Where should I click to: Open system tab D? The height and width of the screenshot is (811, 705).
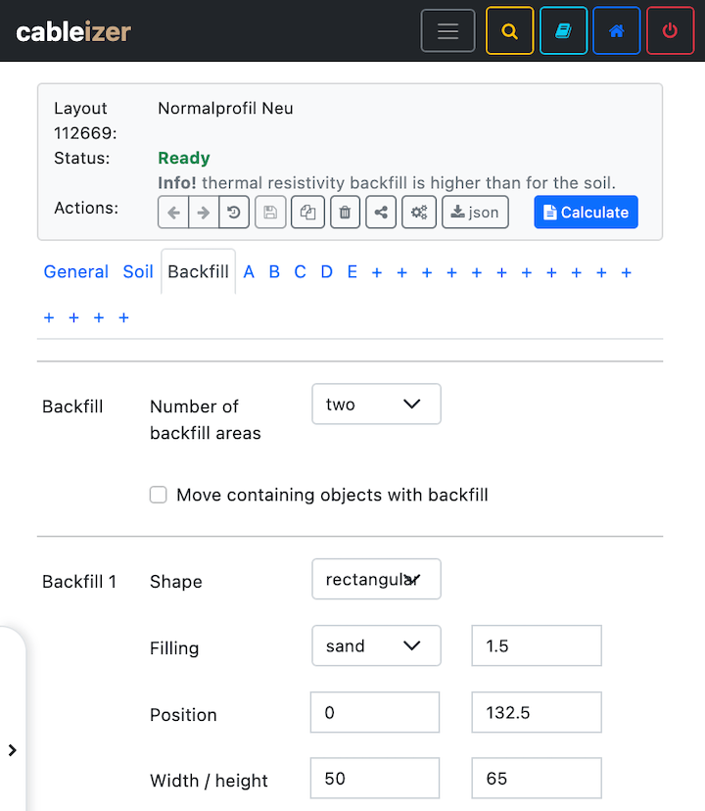pyautogui.click(x=326, y=271)
